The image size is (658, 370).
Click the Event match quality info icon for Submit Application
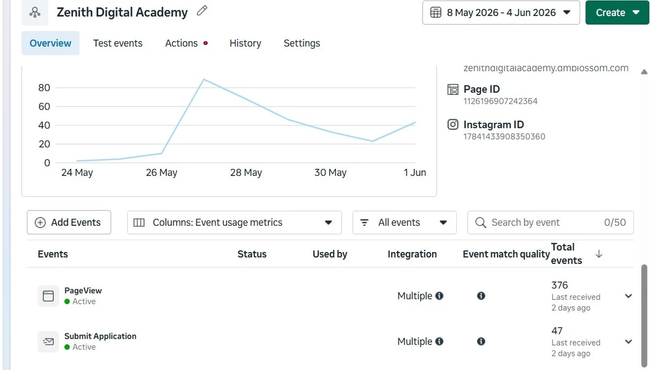481,341
